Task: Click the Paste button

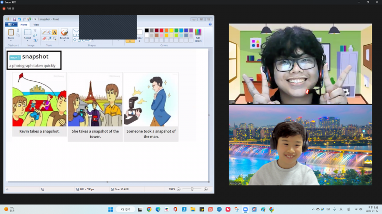Action: click(11, 34)
